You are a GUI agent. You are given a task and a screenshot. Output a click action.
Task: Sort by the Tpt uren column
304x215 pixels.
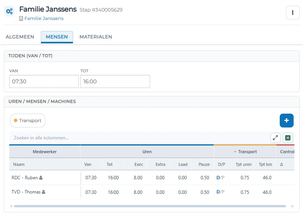tap(242, 164)
